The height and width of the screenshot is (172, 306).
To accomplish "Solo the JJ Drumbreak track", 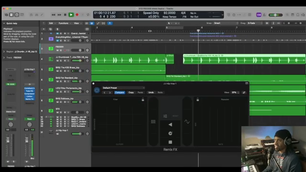I will click(61, 61).
